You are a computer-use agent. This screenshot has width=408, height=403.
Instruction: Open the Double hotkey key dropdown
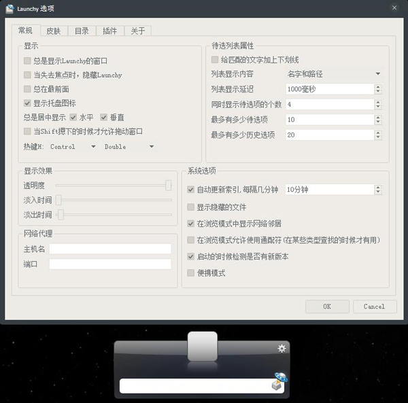click(129, 147)
